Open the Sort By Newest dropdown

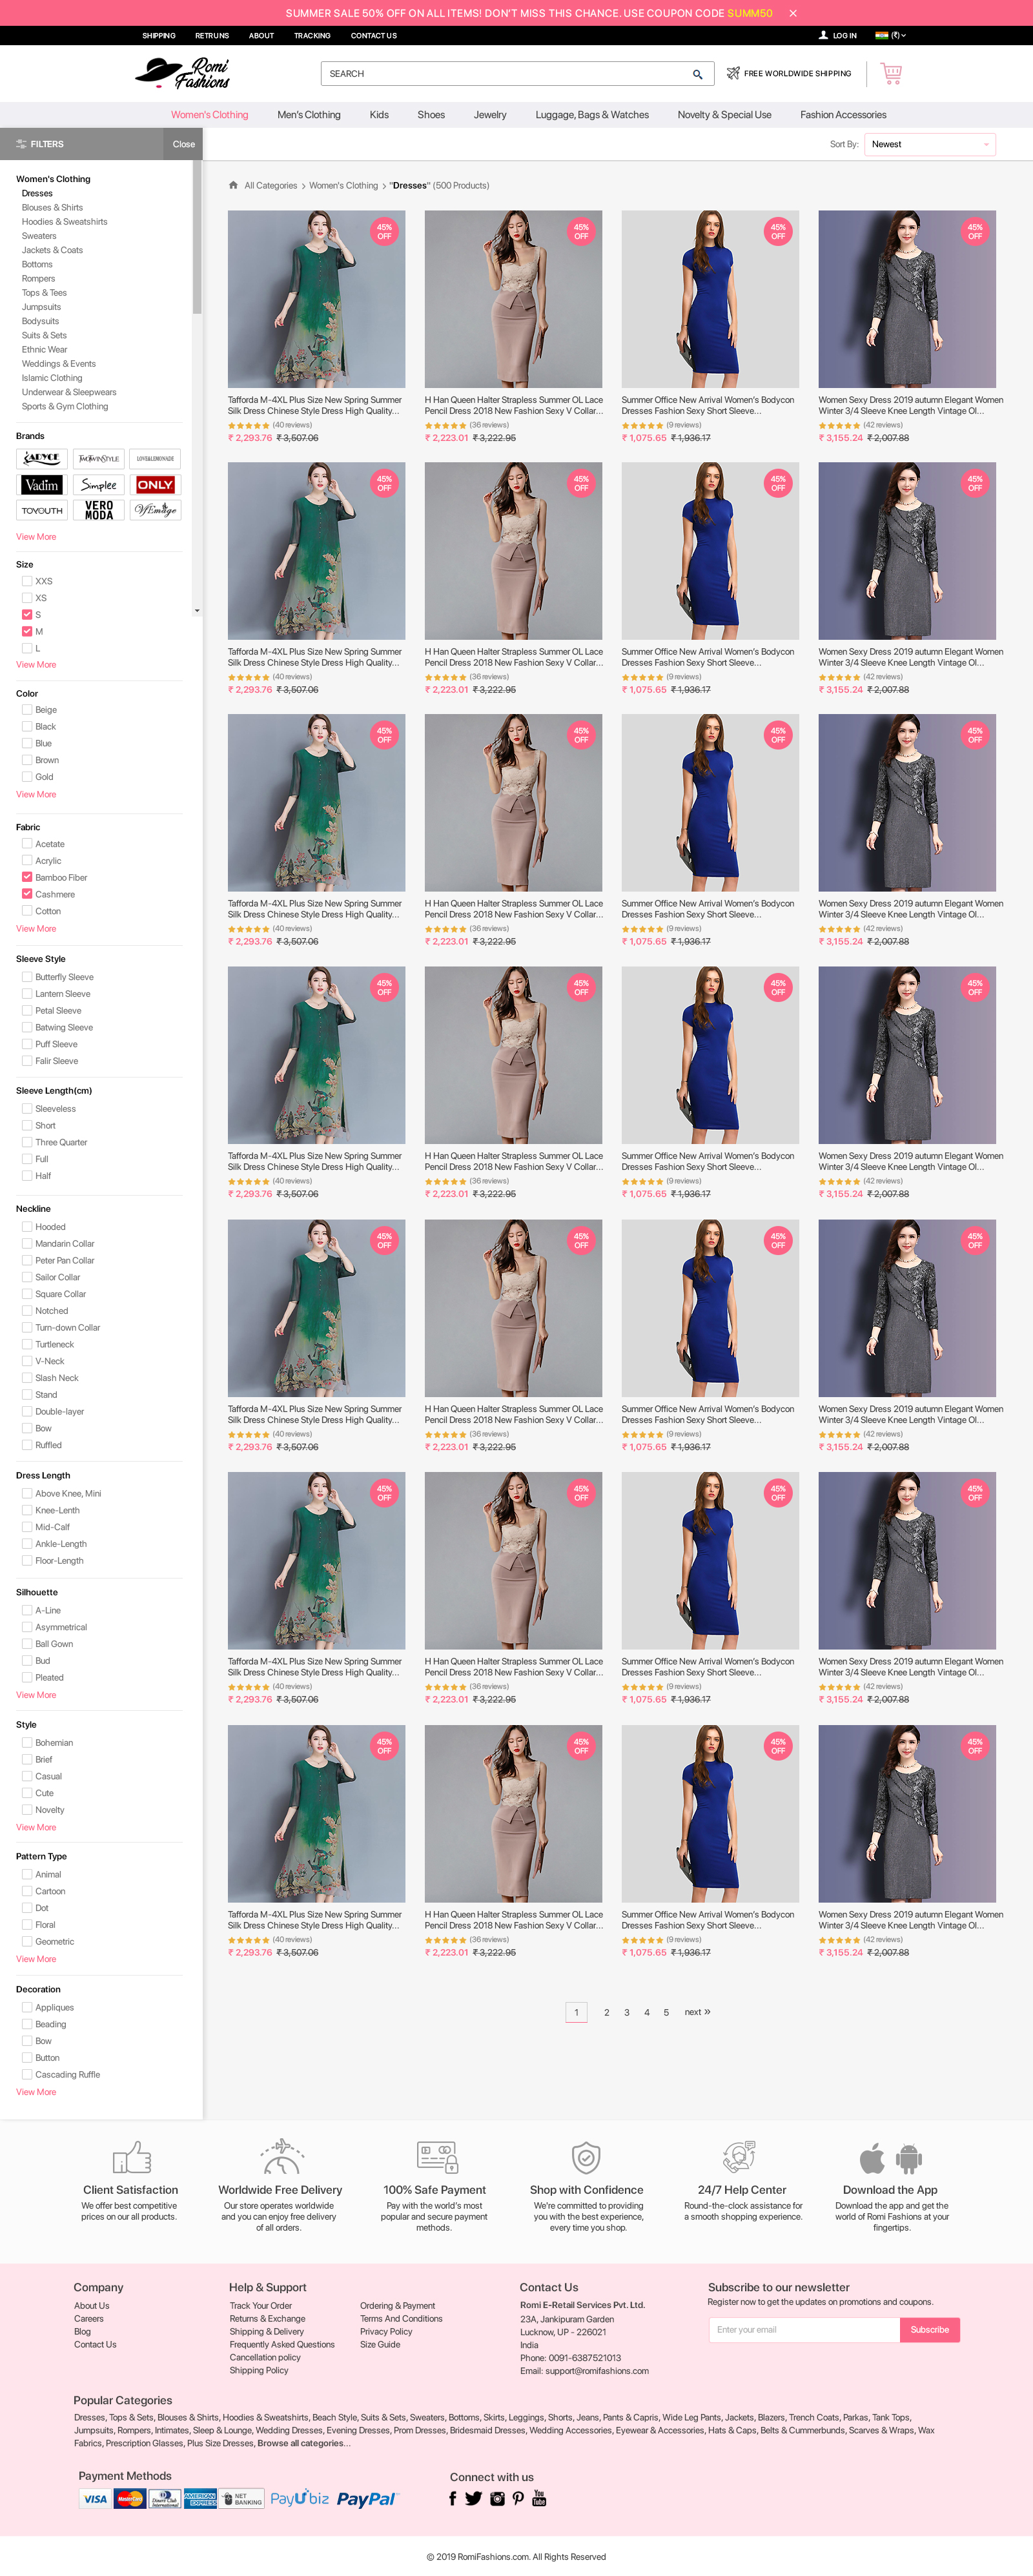coord(930,144)
